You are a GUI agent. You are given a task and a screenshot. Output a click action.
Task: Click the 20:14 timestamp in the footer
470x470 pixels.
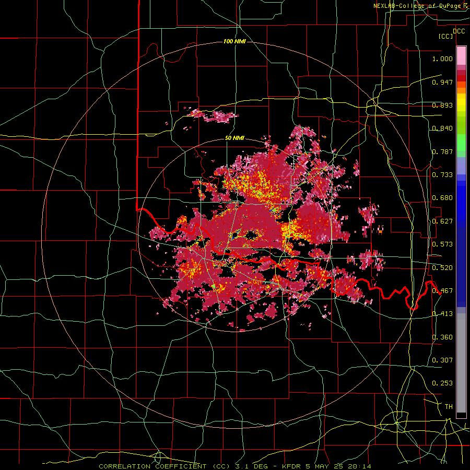pyautogui.click(x=359, y=466)
